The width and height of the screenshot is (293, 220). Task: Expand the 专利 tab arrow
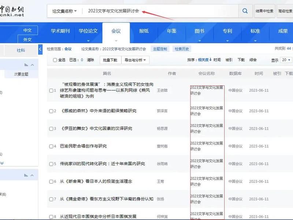[x=227, y=41]
